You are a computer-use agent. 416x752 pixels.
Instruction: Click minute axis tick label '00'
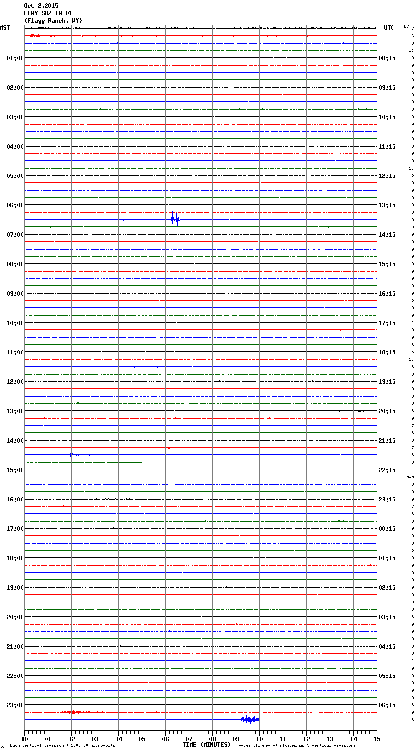24,739
